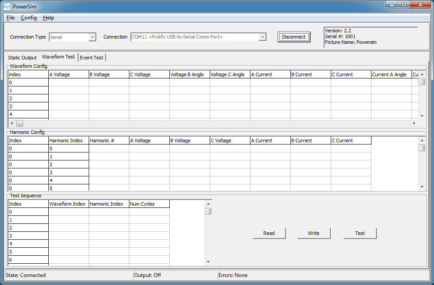Click the Waveform Config horizontal scrollbar thumb

20,123
